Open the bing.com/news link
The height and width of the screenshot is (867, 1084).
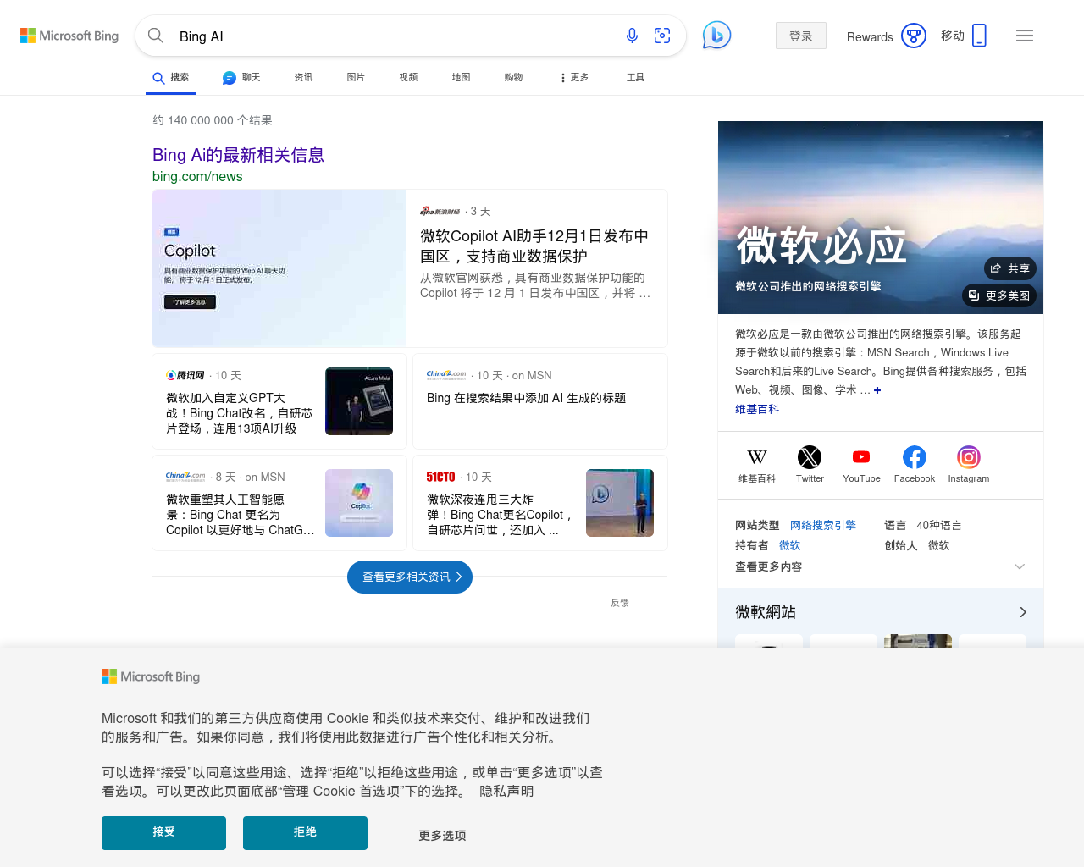197,176
